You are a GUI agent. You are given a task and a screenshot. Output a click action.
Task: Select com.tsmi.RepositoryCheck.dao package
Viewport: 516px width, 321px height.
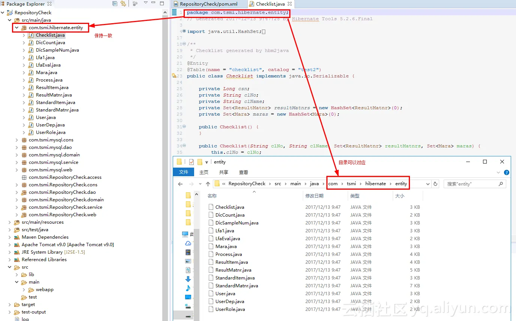pyautogui.click(x=62, y=192)
